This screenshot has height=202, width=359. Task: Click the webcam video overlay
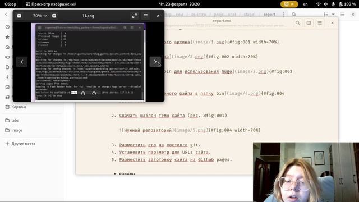(x=306, y=172)
